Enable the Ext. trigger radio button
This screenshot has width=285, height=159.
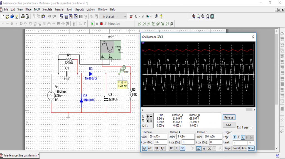click(251, 127)
